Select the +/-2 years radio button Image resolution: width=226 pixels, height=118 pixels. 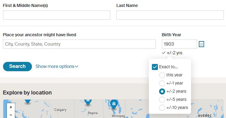162,91
